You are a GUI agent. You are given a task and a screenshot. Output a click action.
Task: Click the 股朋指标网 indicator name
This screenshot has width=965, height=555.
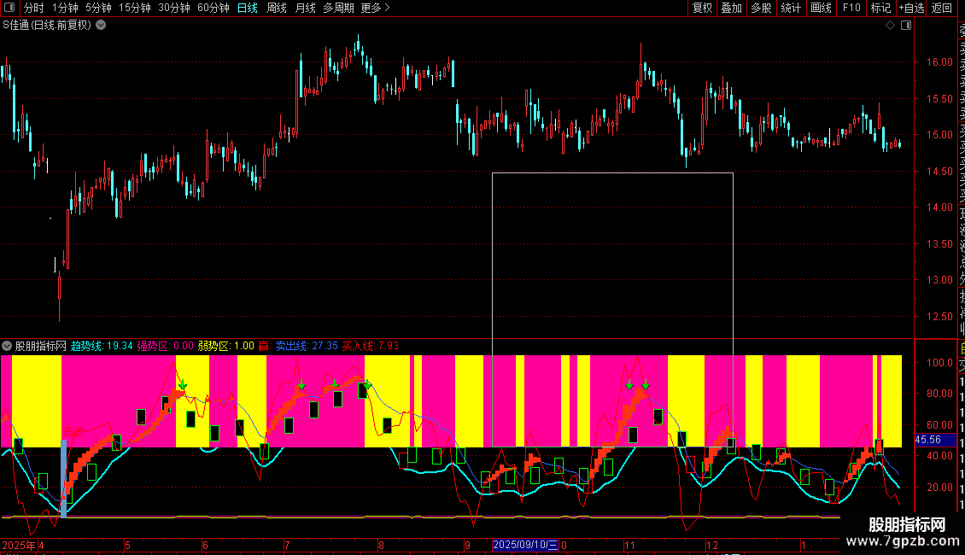pyautogui.click(x=41, y=346)
